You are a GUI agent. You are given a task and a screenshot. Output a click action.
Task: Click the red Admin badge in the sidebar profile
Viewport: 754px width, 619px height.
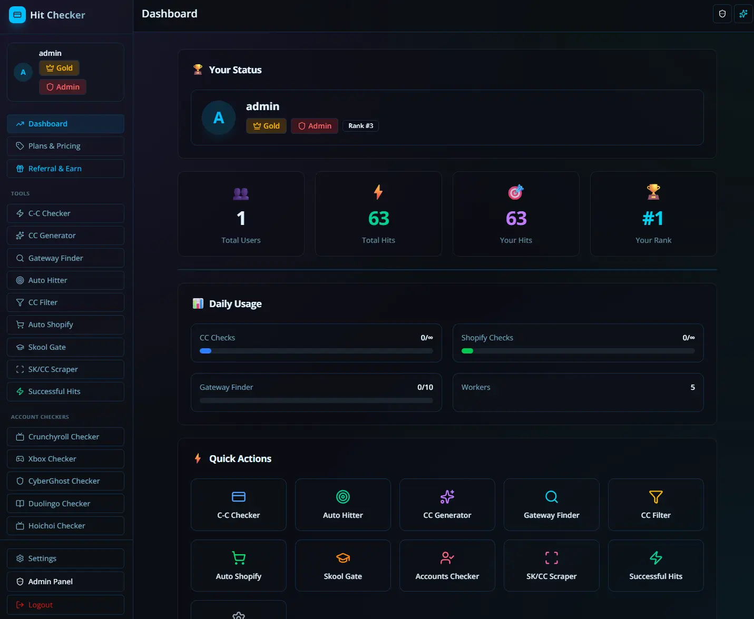point(63,87)
